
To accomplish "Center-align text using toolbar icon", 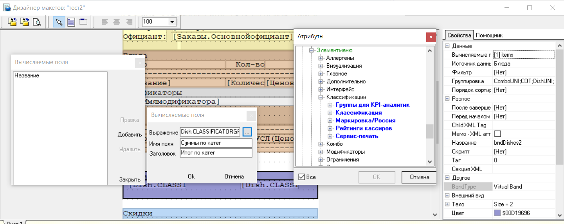I will point(117,22).
